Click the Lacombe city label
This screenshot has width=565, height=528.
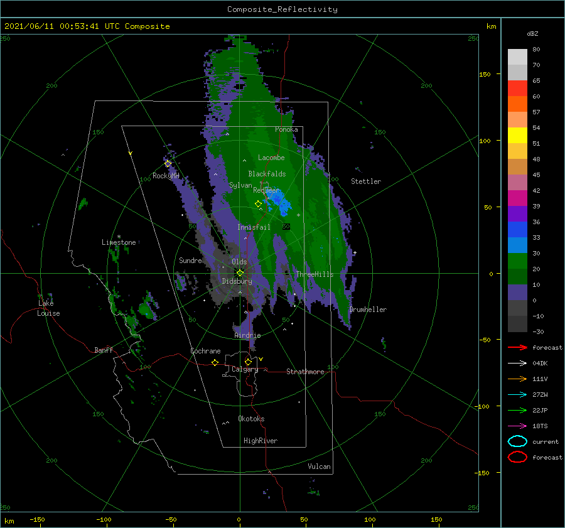pyautogui.click(x=271, y=158)
